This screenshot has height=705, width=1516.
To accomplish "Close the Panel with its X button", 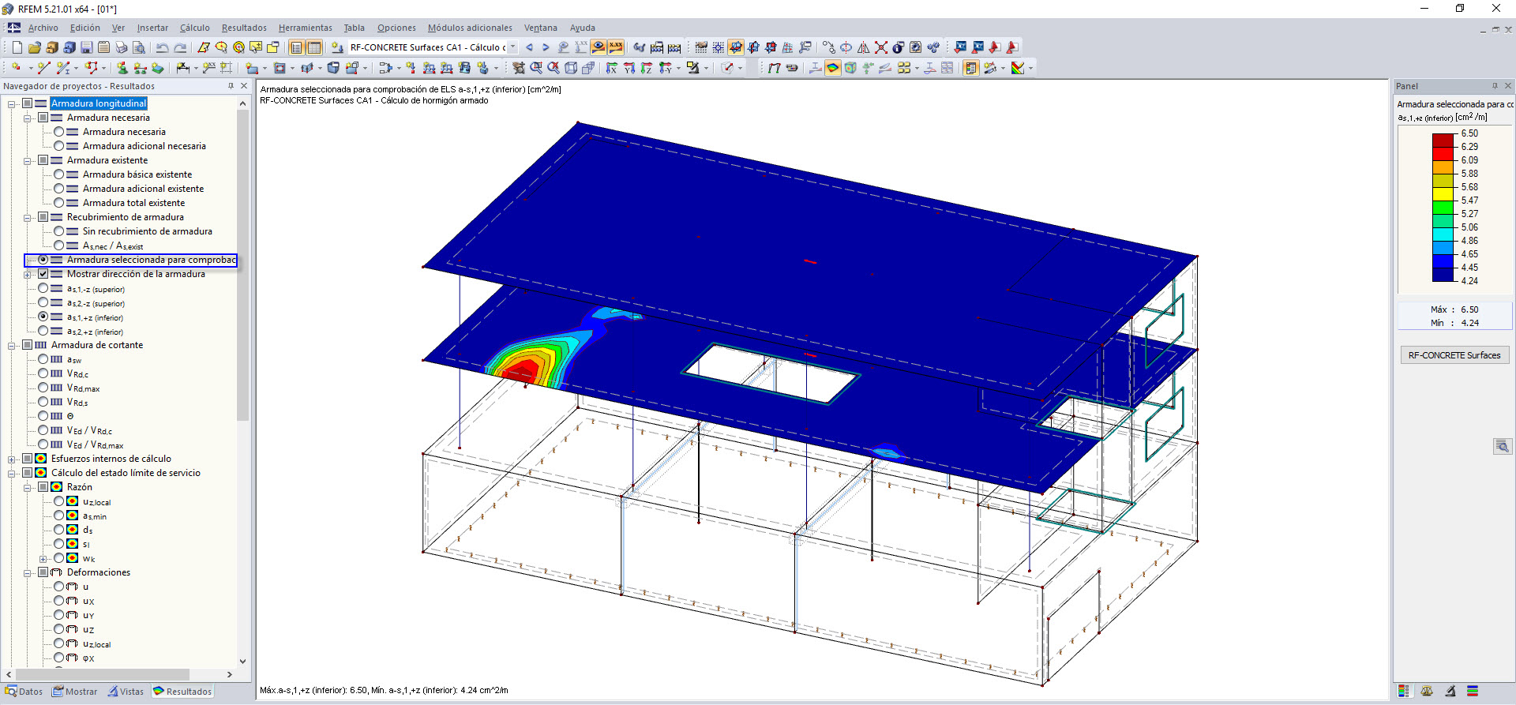I will click(x=1507, y=86).
